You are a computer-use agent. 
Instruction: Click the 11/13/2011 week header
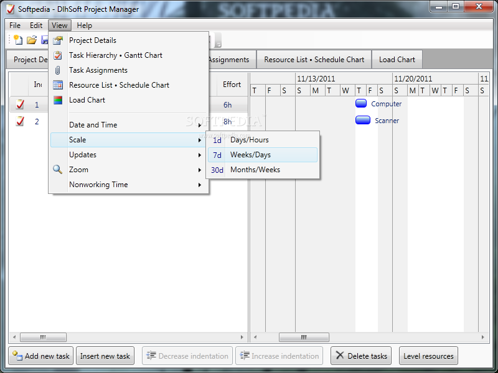[x=344, y=79]
